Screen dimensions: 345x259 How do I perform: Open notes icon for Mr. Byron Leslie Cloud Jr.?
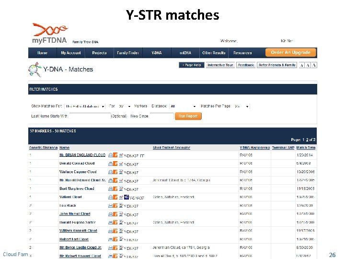[121, 247]
